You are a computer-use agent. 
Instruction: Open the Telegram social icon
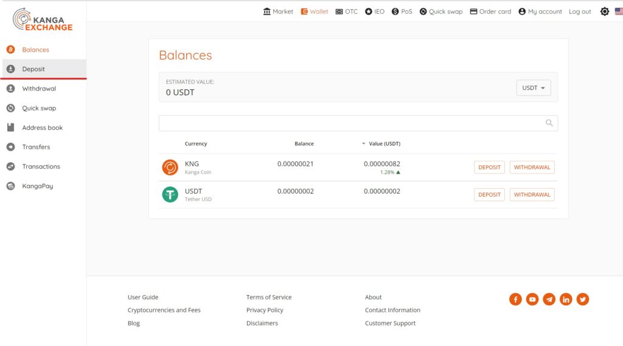pos(549,299)
